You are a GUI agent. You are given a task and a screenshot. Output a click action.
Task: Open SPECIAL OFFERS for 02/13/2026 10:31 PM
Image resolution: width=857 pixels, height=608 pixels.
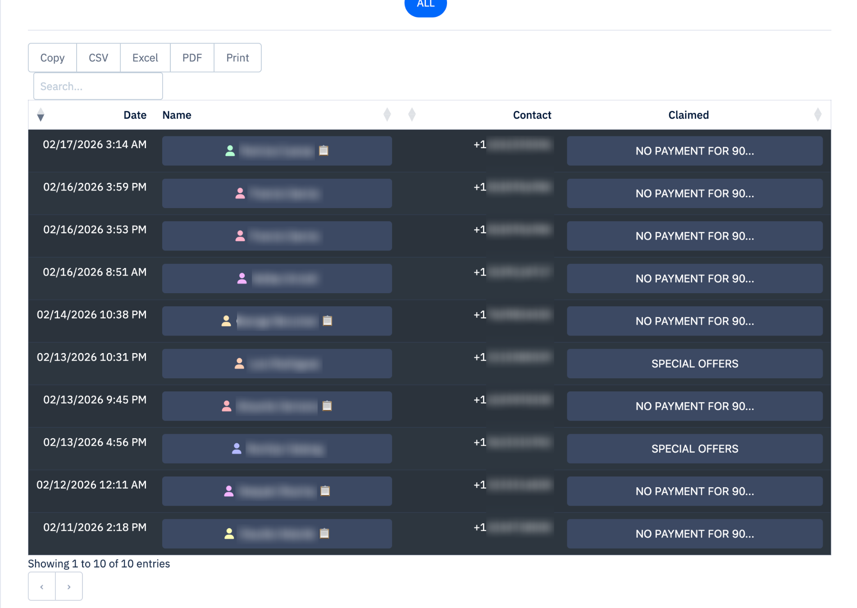pos(694,363)
